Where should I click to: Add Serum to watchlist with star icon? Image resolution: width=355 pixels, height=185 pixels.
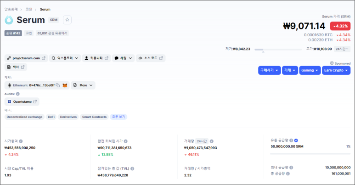(67, 20)
